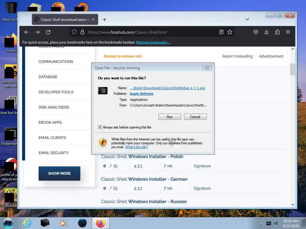306x229 pixels.
Task: Open DATABASE category
Action: [x=48, y=77]
